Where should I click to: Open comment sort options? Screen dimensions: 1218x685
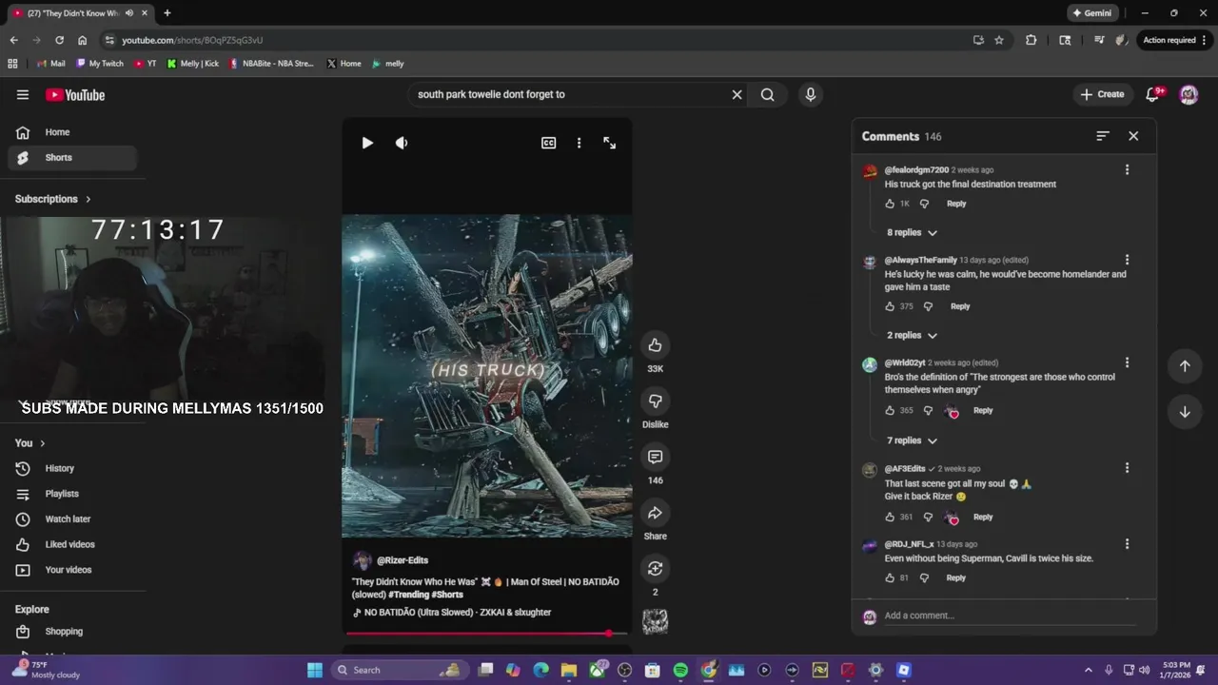1103,136
